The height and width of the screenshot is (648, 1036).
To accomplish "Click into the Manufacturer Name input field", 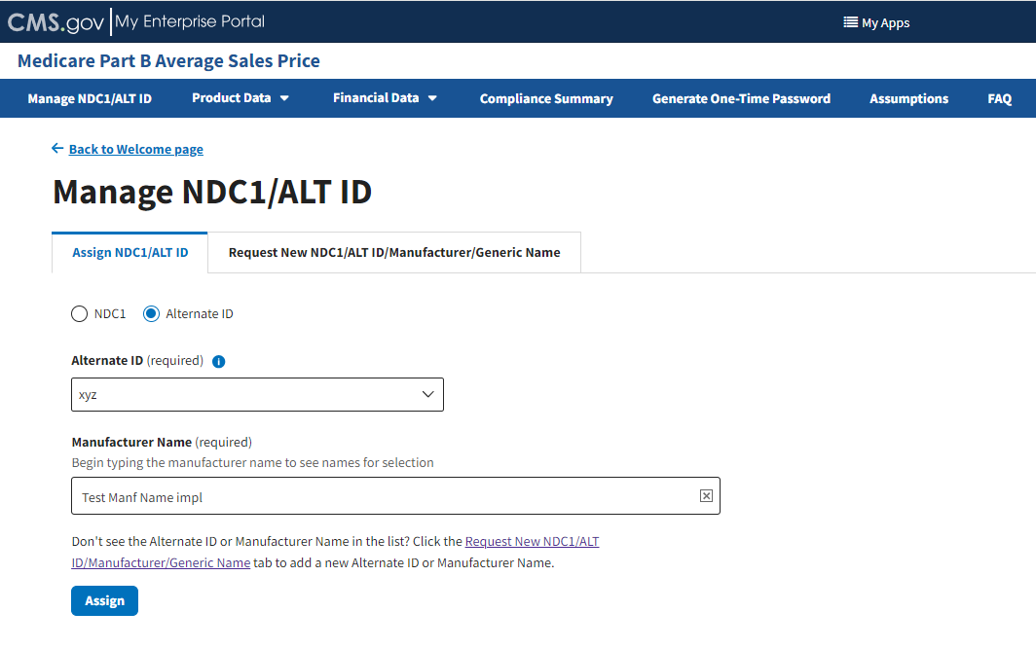I will (x=385, y=496).
